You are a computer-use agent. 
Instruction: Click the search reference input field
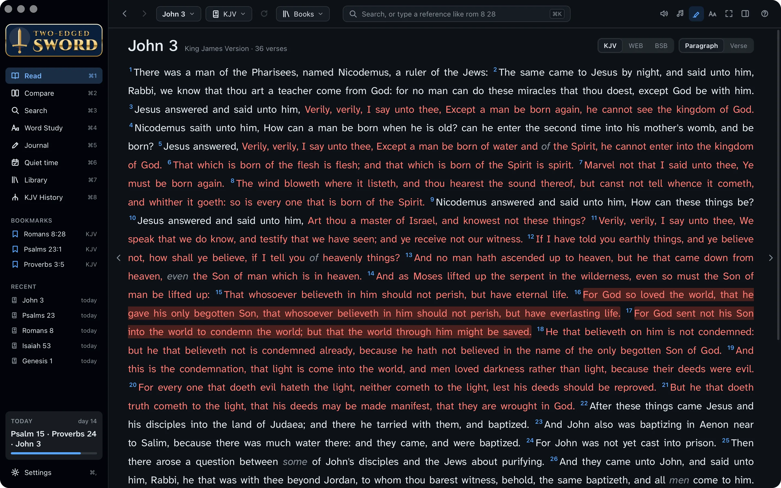456,14
